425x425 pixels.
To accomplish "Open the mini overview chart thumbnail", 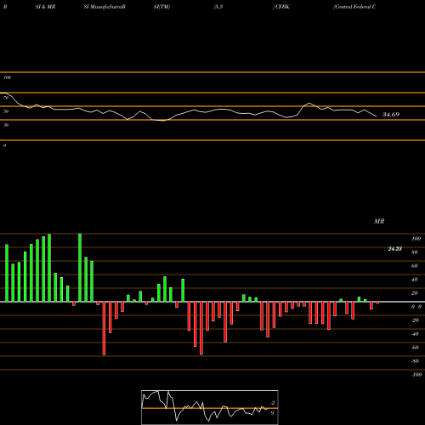I will (210, 407).
